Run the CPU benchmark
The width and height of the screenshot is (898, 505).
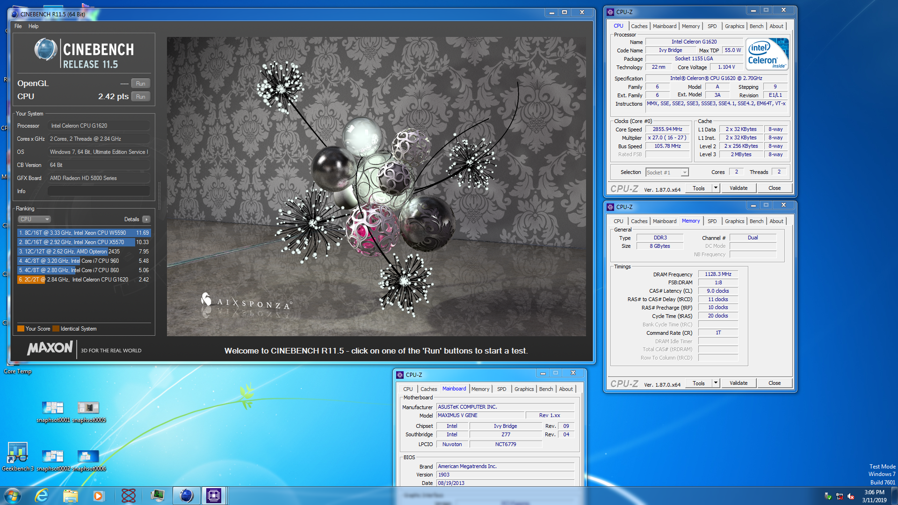click(140, 97)
